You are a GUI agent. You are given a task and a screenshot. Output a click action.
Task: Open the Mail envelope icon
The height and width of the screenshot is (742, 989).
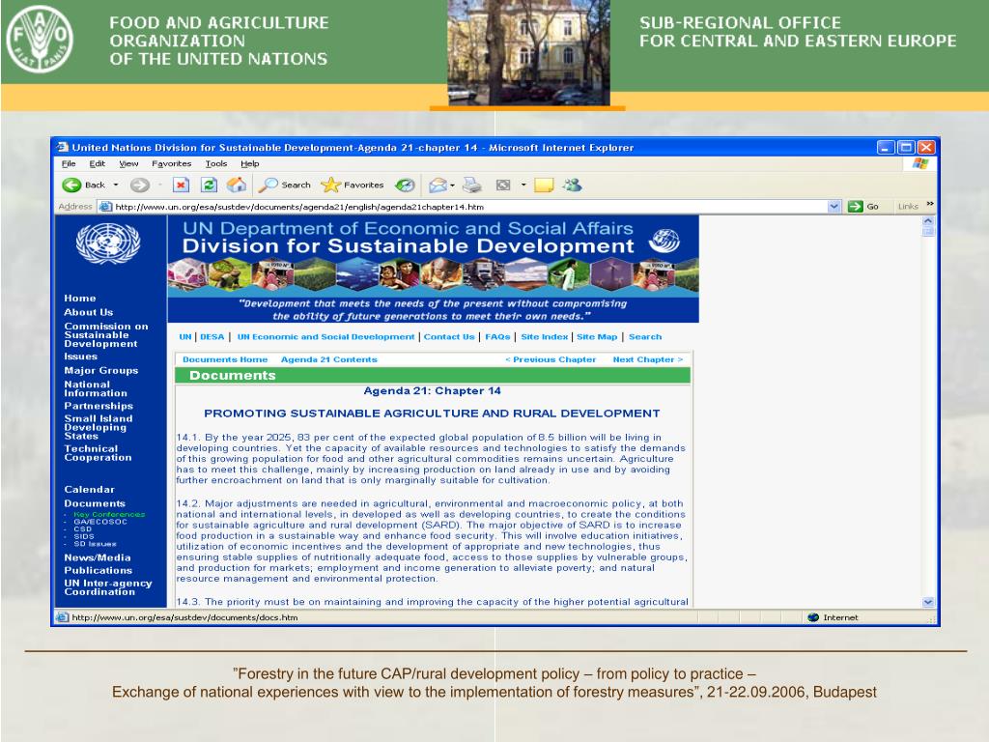click(438, 185)
